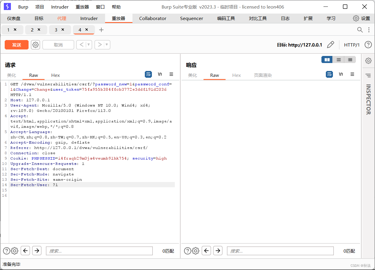The width and height of the screenshot is (375, 270).
Task: Close Repeater tab 2
Action: point(39,29)
